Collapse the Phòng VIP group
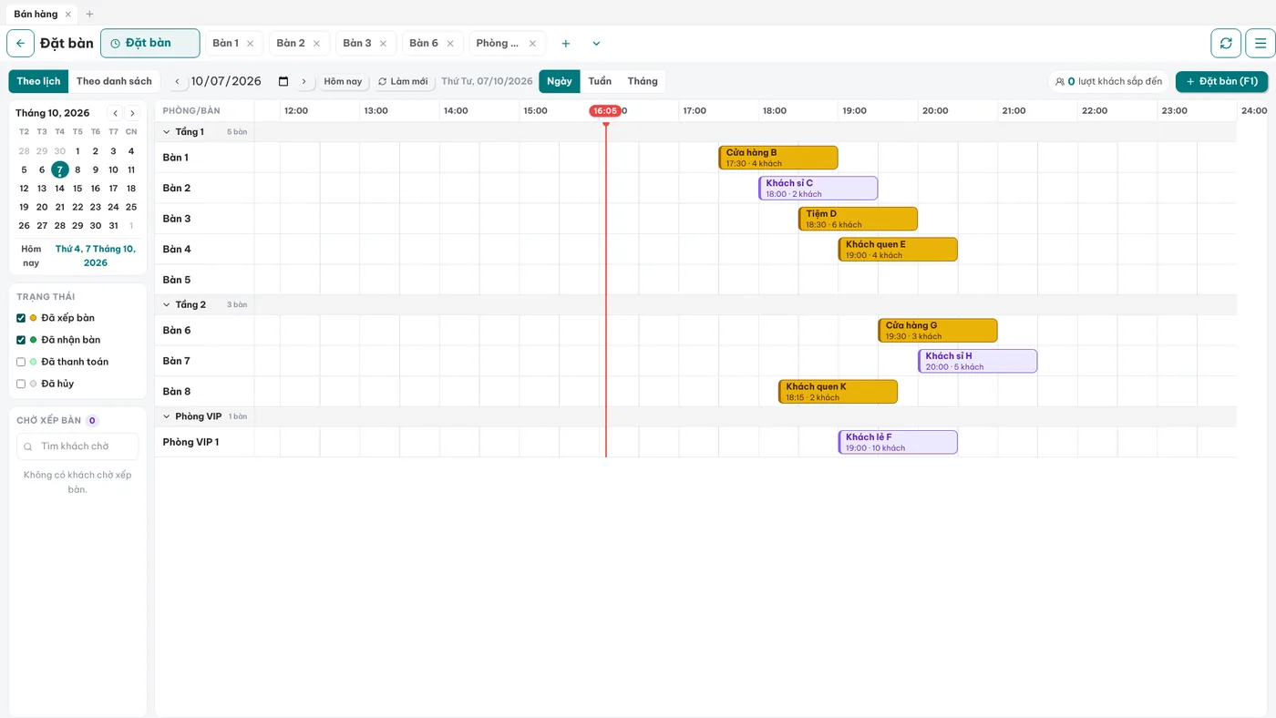Screen dimensions: 1276x718 click(x=167, y=416)
